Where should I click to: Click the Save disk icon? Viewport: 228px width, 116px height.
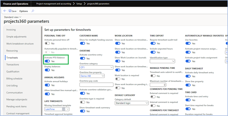[x=10, y=11]
